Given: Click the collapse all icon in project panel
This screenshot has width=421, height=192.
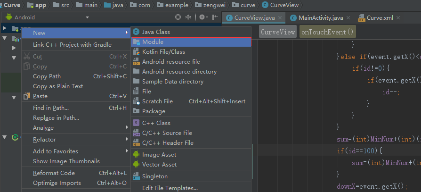Looking at the screenshot, I should (x=189, y=17).
